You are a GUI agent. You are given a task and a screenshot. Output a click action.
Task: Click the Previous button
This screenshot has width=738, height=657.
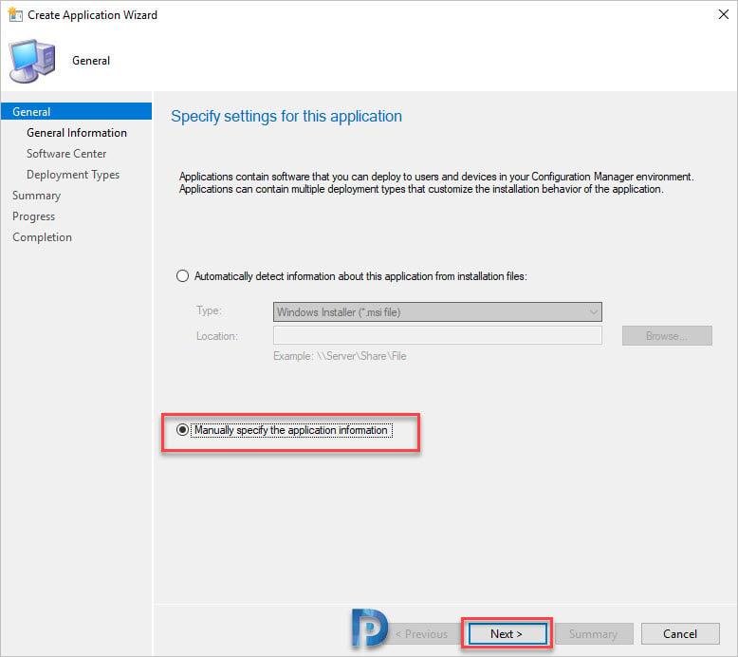[x=421, y=634]
